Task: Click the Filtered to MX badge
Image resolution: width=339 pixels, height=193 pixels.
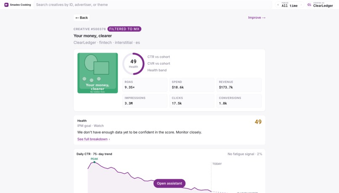Action: click(x=124, y=29)
